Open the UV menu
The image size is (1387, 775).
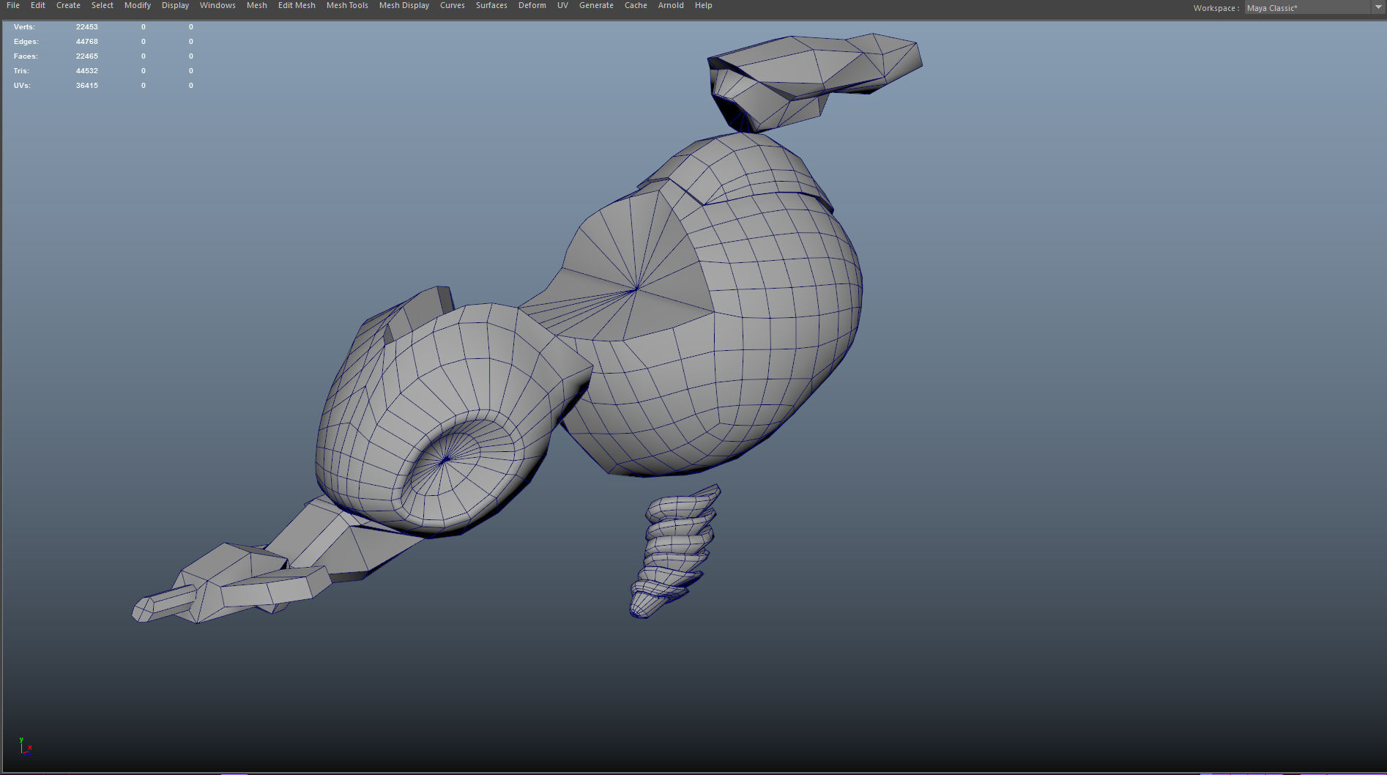coord(562,6)
